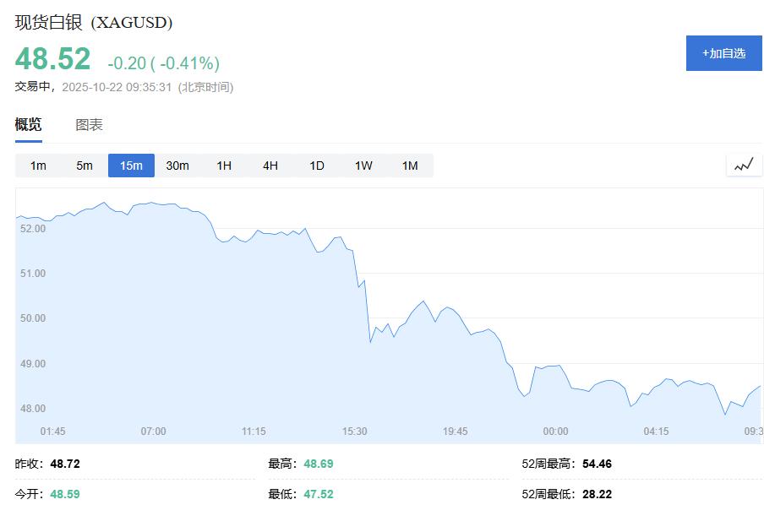Click the 15:30 time axis label
This screenshot has height=505, width=764.
pos(354,432)
